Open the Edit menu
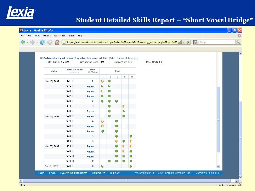Screen dimensions: 255x191 (29, 36)
